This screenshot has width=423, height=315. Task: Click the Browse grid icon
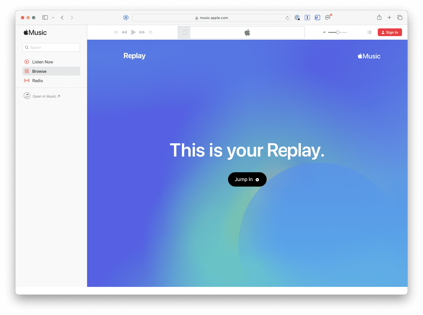(27, 71)
